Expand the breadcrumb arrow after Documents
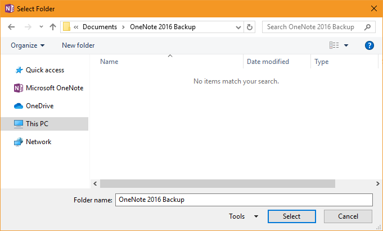Screen dimensions: 383x231 tap(124, 27)
